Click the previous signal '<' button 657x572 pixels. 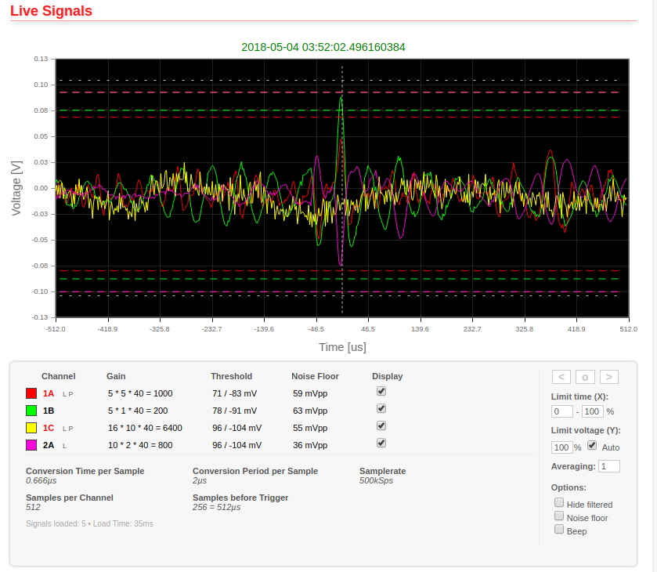(561, 377)
